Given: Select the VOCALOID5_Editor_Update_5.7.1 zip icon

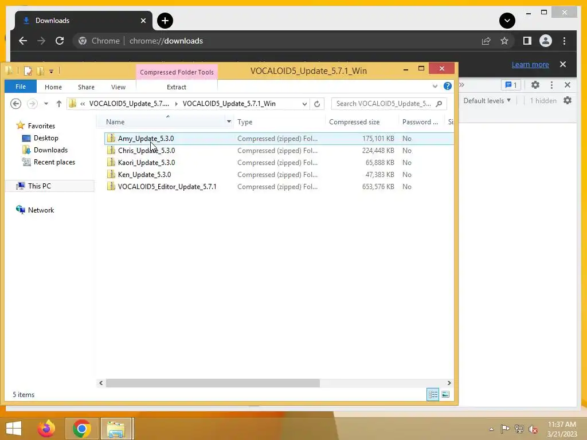Looking at the screenshot, I should click(x=111, y=186).
